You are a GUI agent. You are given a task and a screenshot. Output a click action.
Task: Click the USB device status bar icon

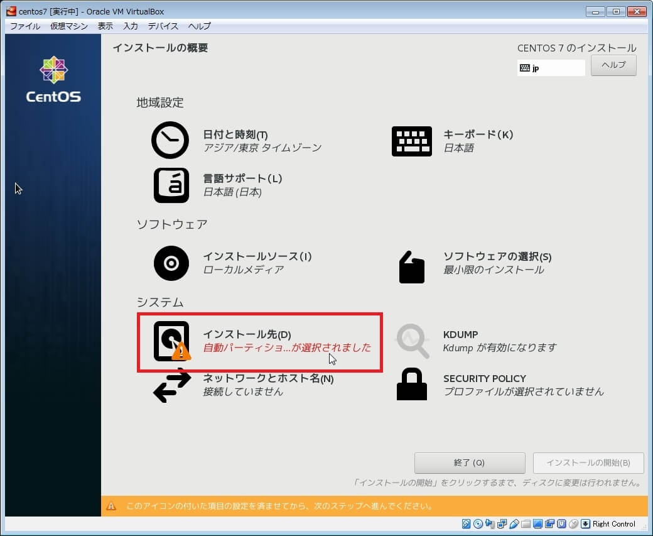click(514, 524)
